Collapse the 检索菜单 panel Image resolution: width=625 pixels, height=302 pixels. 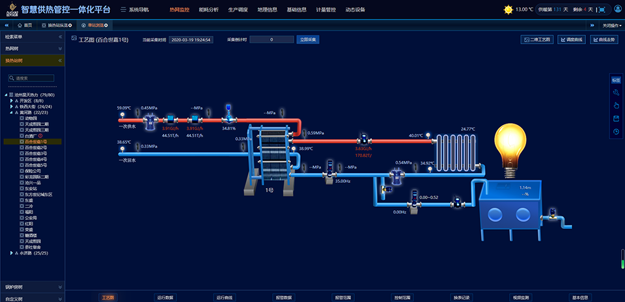click(61, 37)
